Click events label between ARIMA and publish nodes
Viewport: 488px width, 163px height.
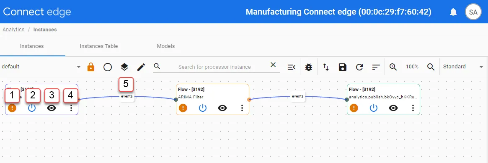coord(297,96)
